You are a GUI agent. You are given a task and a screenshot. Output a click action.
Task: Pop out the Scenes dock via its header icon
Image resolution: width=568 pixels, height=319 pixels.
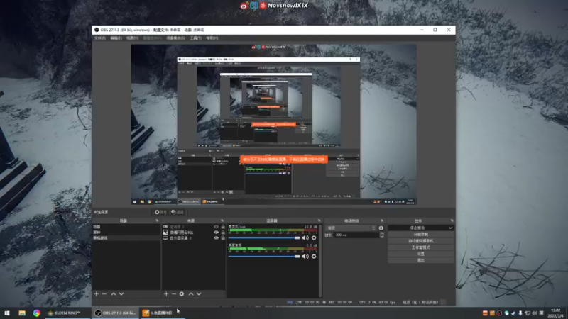[x=157, y=220]
